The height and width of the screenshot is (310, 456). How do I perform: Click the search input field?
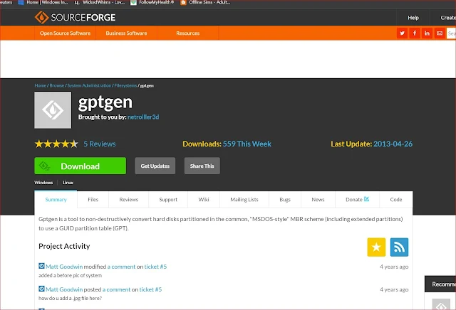tap(451, 33)
